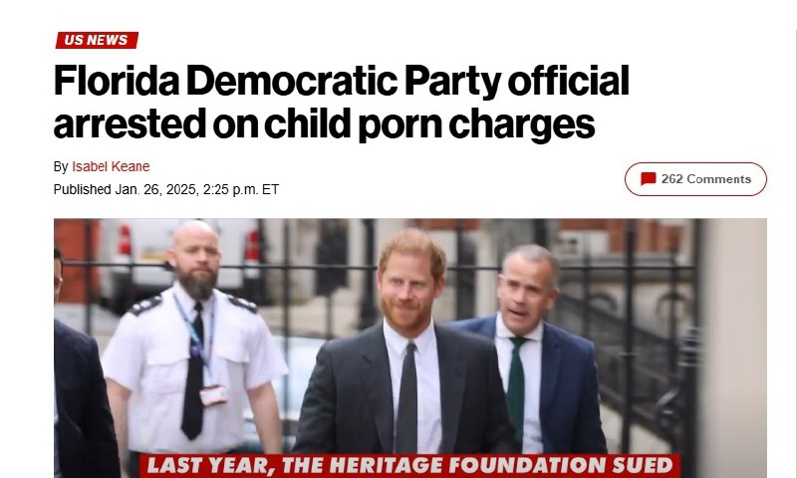The width and height of the screenshot is (797, 478).
Task: Click the word 'Comments' in the comments button
Action: pyautogui.click(x=718, y=179)
